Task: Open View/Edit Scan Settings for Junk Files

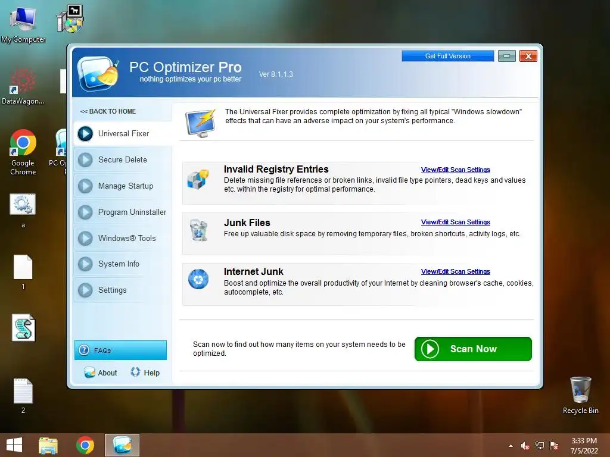Action: [456, 223]
